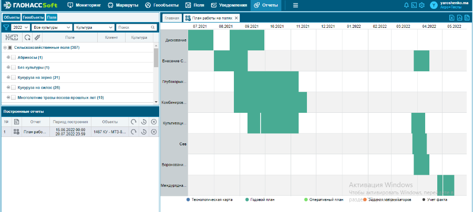Screen dimensions: 473x212
Task: Open the hamburger menu in top bar
Action: pos(295,5)
